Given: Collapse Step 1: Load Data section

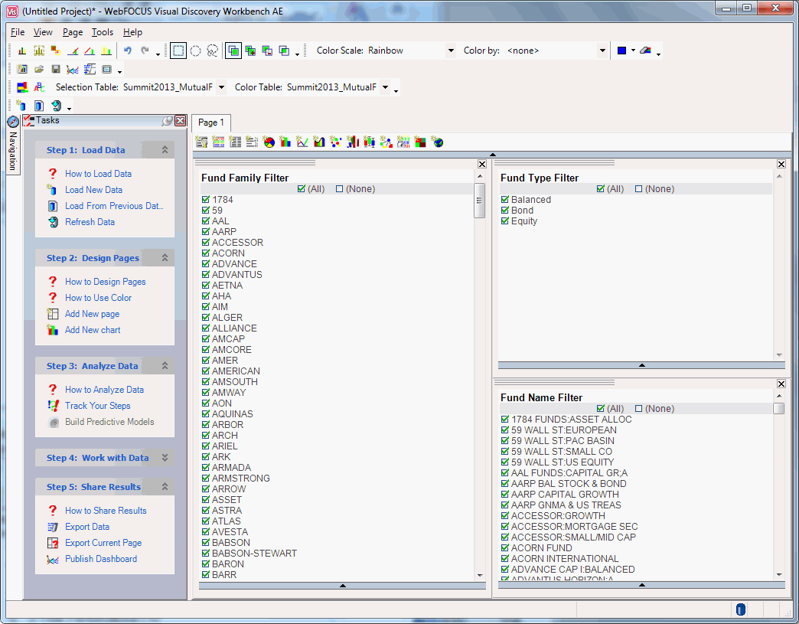Looking at the screenshot, I should [165, 150].
